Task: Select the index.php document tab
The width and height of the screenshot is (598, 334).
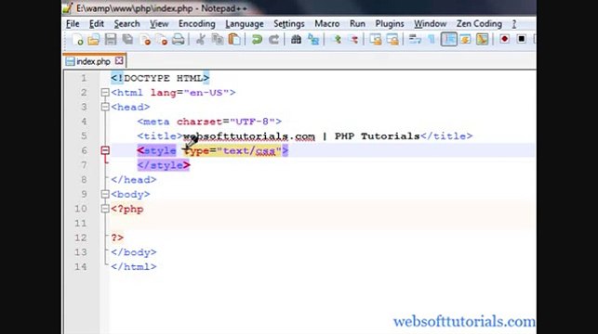Action: tap(93, 61)
